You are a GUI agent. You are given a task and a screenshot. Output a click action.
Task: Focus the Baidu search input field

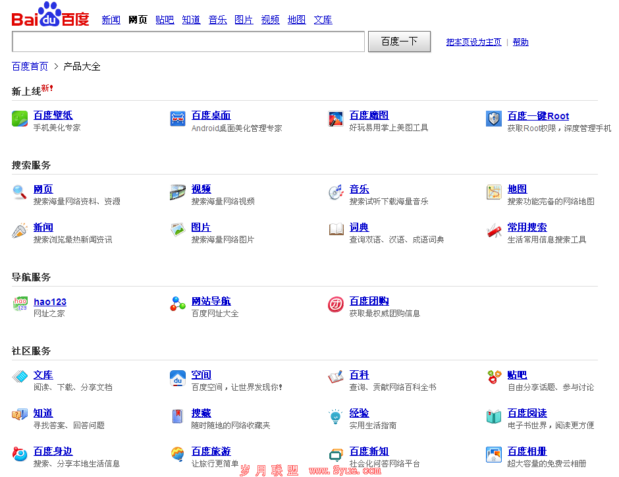tap(188, 42)
